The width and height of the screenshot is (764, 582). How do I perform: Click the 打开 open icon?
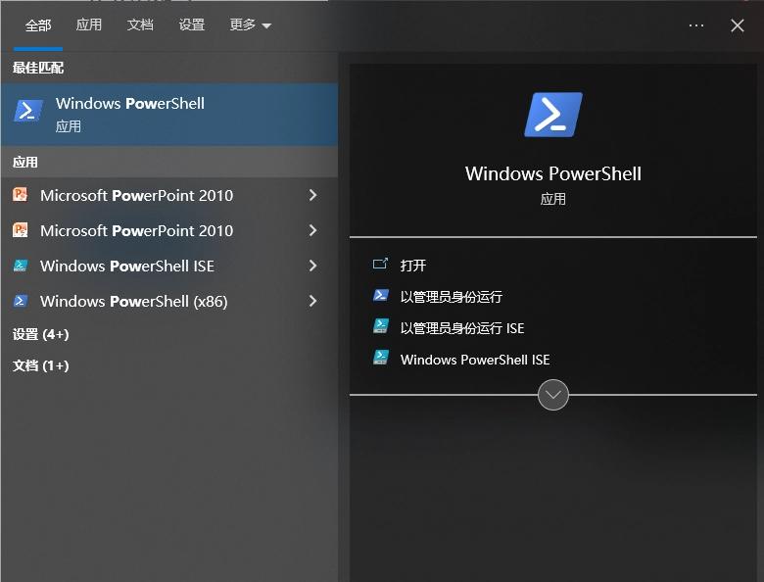point(380,265)
